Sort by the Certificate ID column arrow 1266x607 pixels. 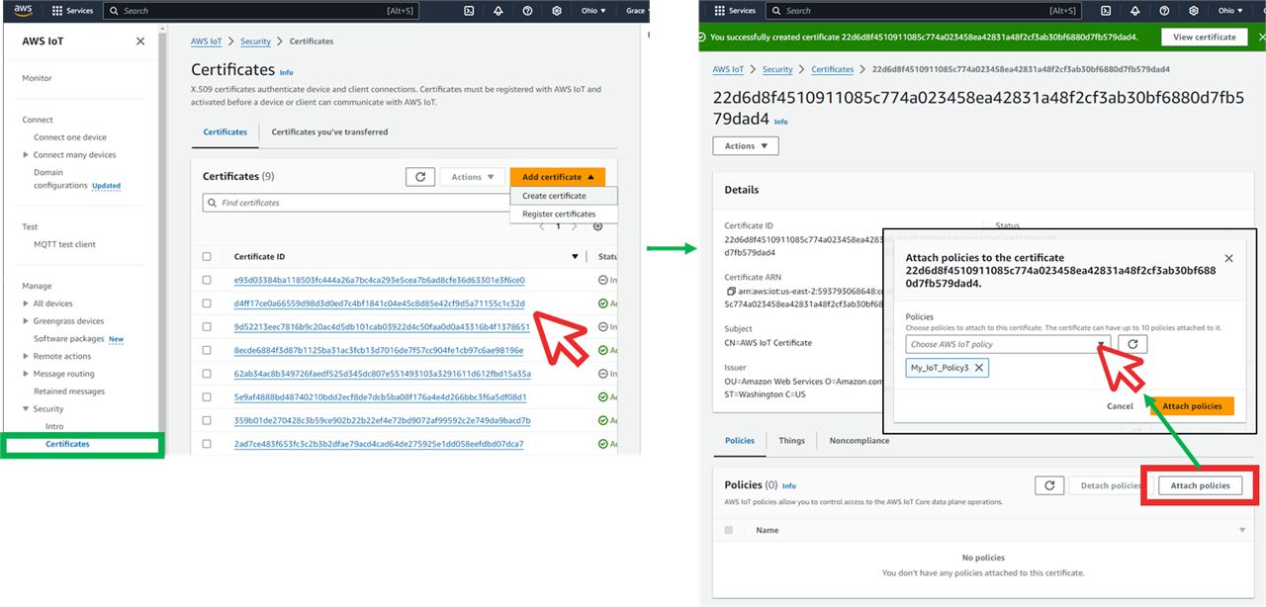[575, 257]
